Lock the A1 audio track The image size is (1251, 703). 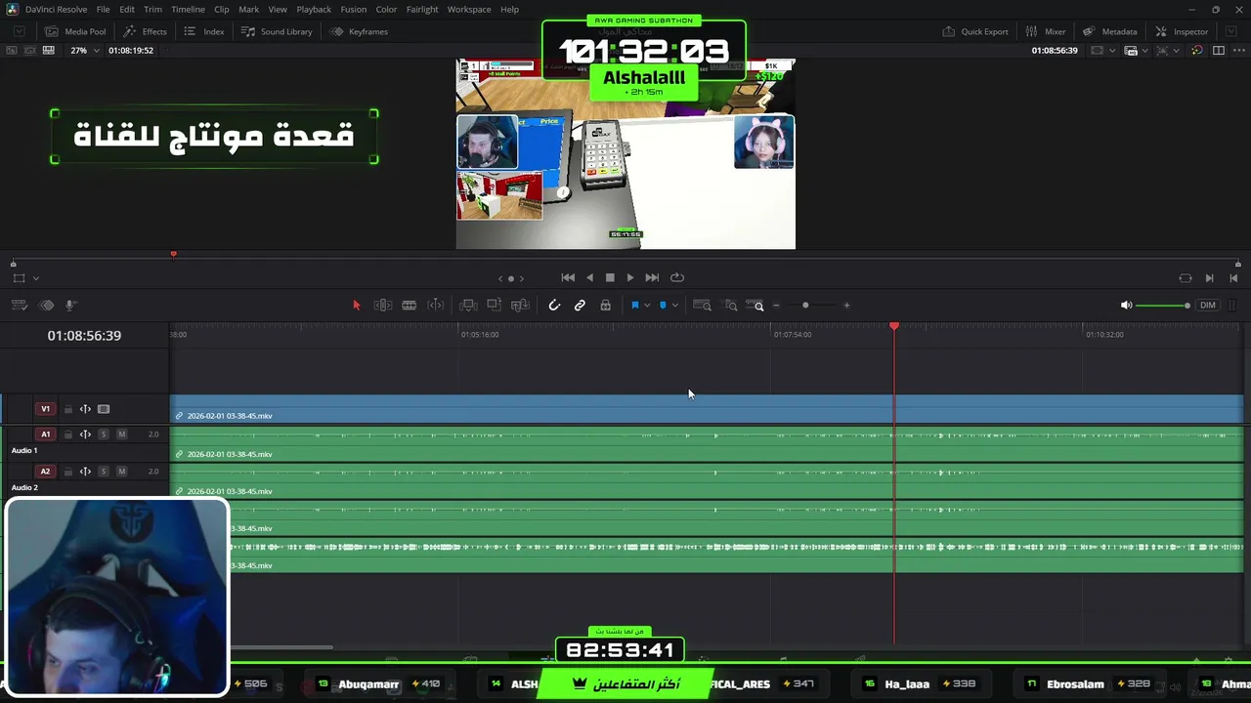(x=67, y=434)
